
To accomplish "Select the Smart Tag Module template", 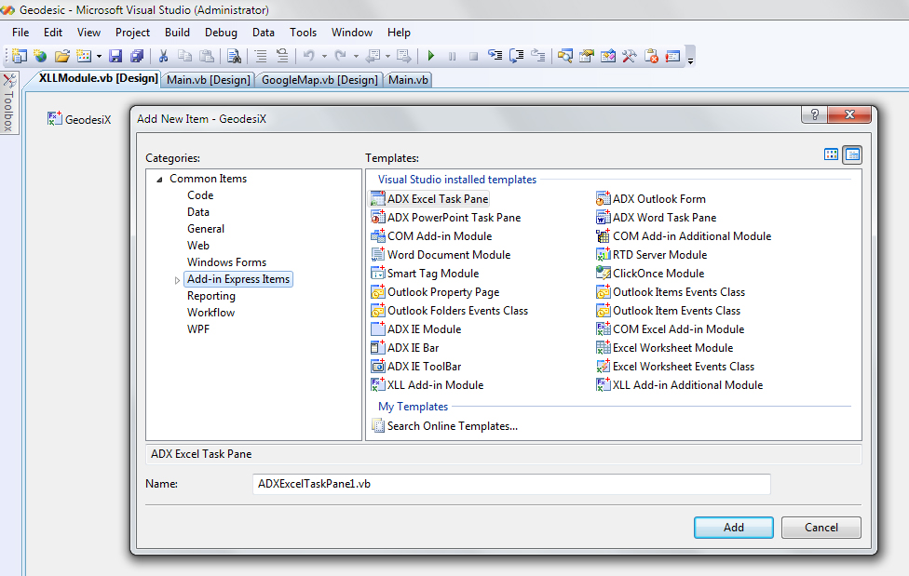I will pos(425,273).
